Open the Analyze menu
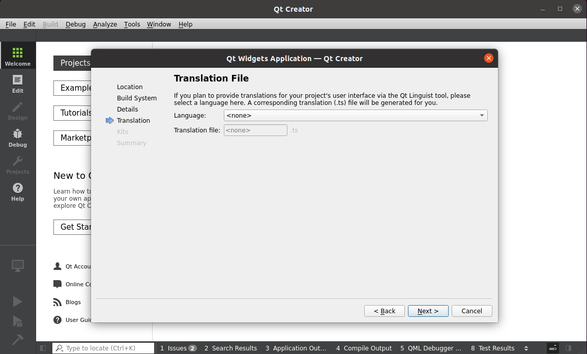 [x=105, y=24]
